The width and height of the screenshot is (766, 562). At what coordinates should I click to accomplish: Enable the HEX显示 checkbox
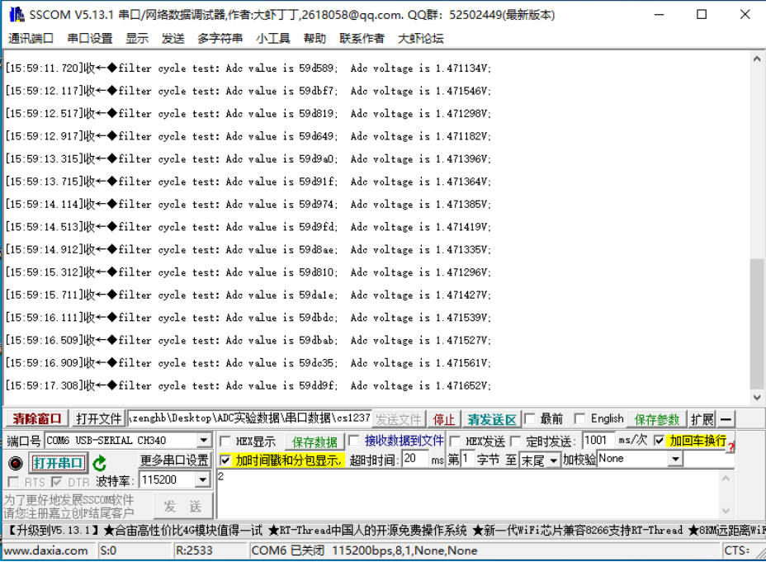(226, 440)
